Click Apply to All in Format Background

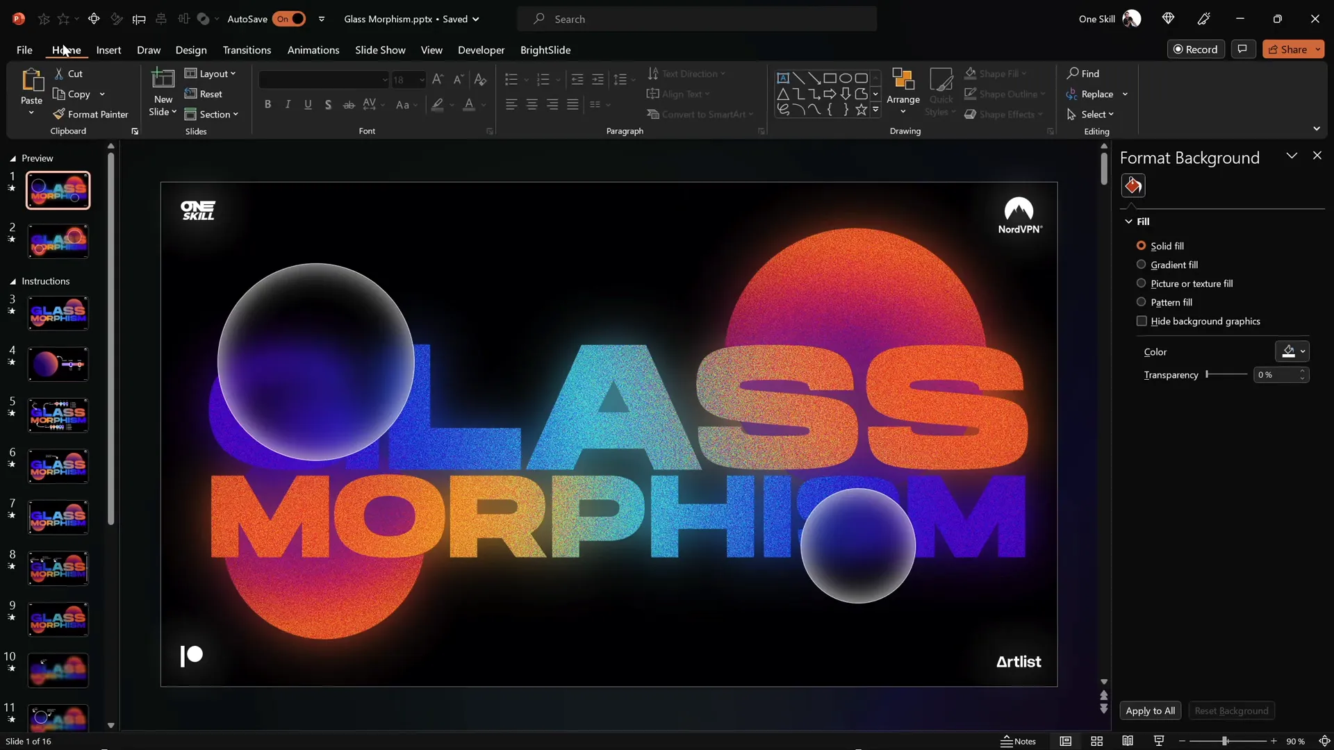[1150, 710]
